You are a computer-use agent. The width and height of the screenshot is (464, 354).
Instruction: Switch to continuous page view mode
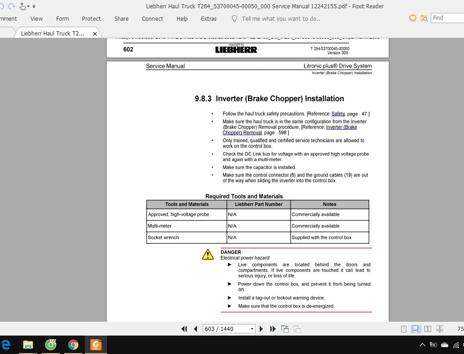pos(416,329)
